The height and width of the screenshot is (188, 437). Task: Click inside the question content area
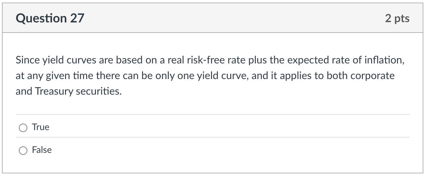tap(211, 75)
